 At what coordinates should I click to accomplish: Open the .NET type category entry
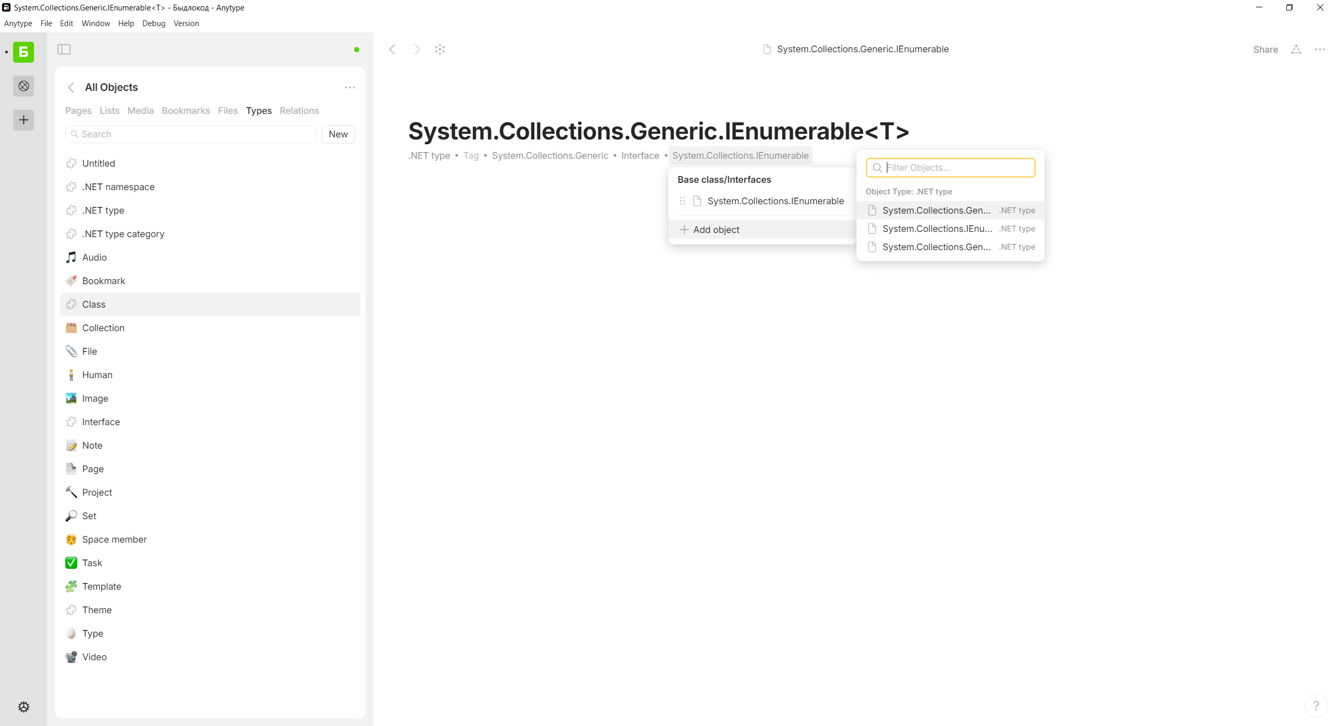pyautogui.click(x=210, y=234)
